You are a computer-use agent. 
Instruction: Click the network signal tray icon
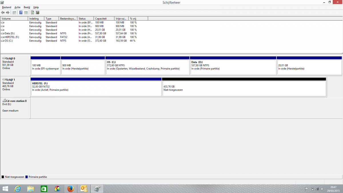coord(318,189)
